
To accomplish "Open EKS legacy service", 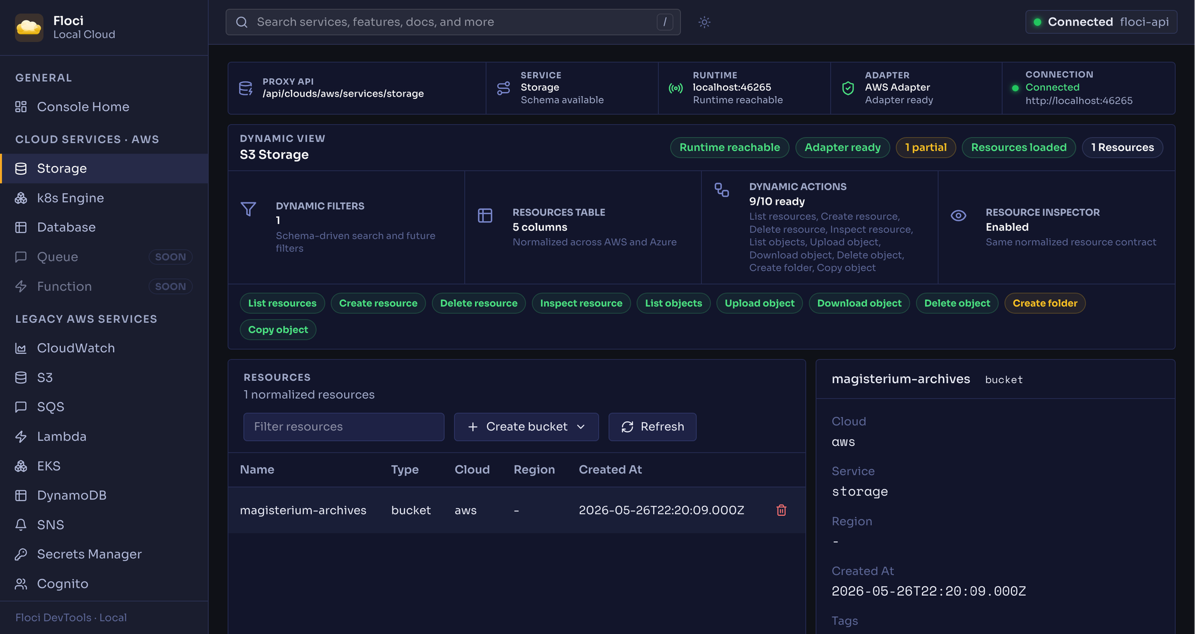I will click(104, 466).
